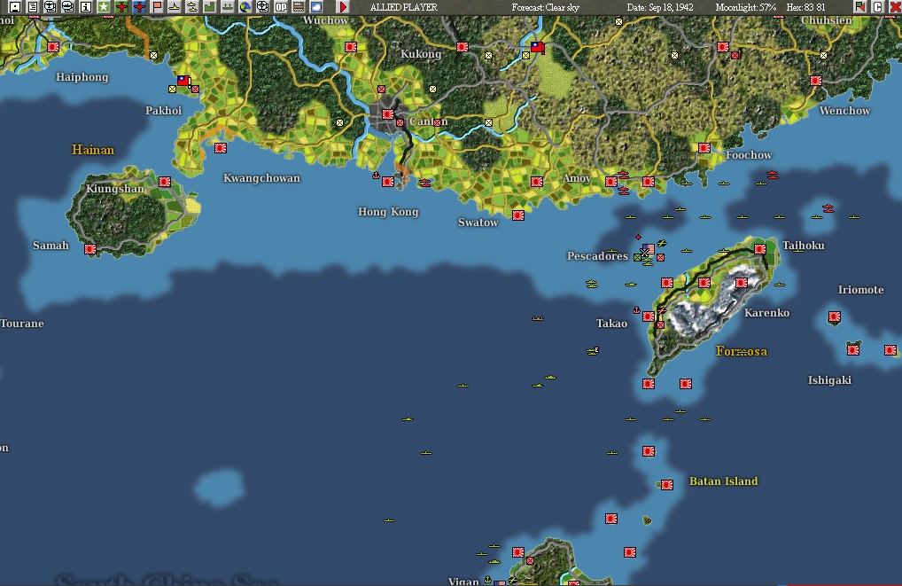
Task: Open the weather cloud toolbar icon
Action: click(x=316, y=7)
